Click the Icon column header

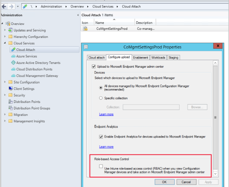pyautogui.click(x=87, y=23)
